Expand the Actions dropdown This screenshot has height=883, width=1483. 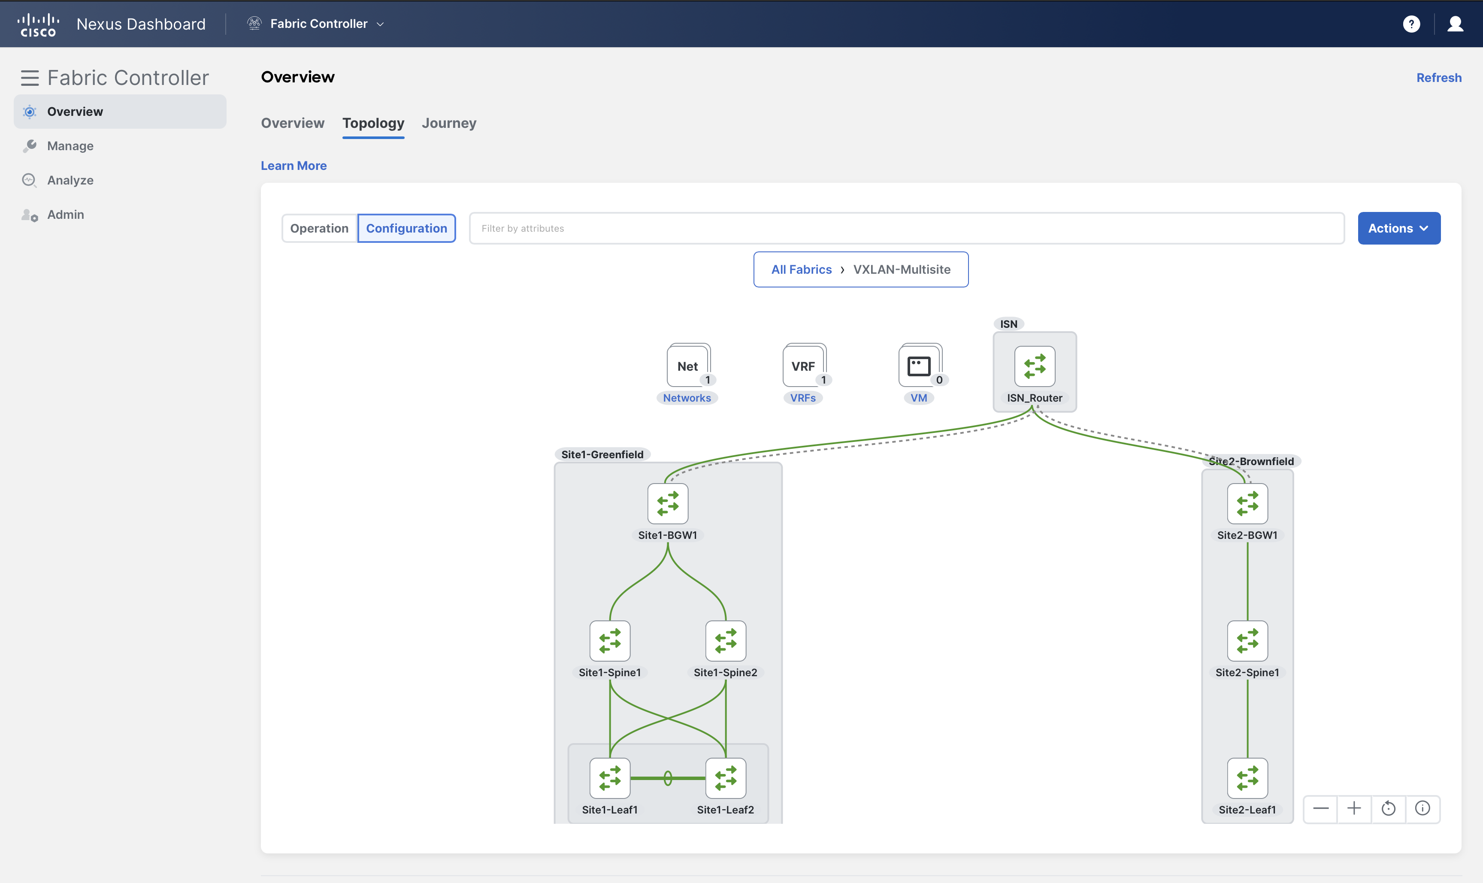point(1398,228)
